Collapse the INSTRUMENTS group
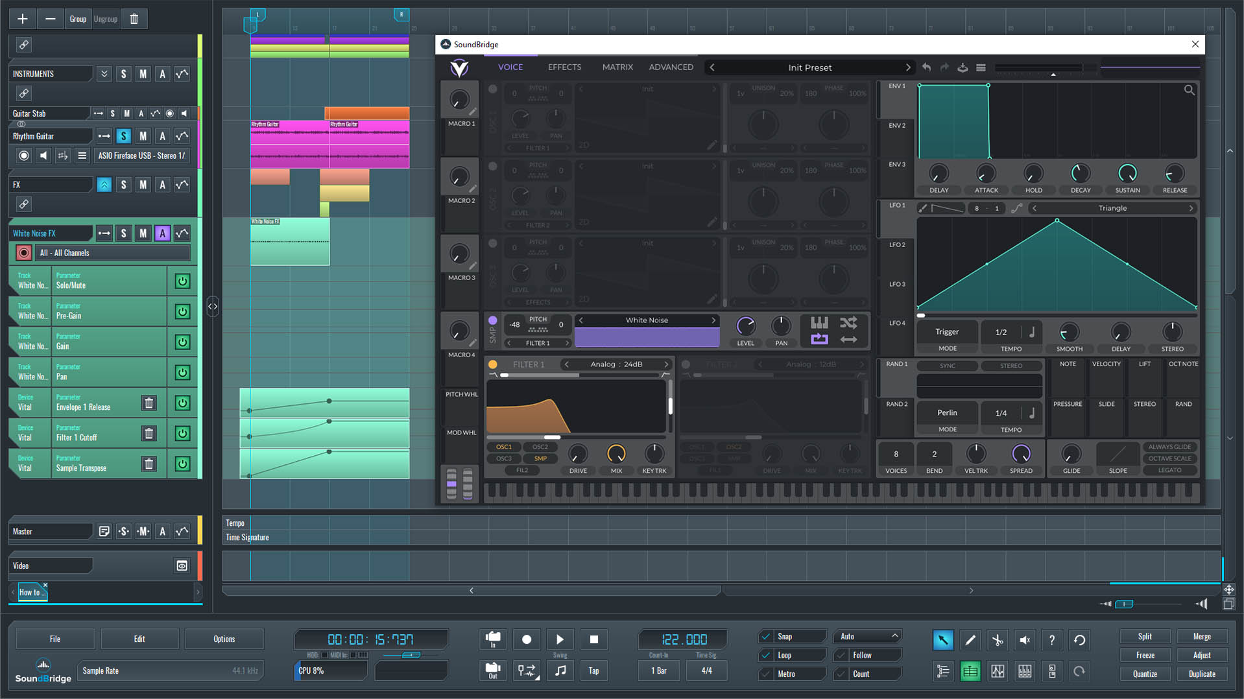The image size is (1244, 699). [x=104, y=74]
